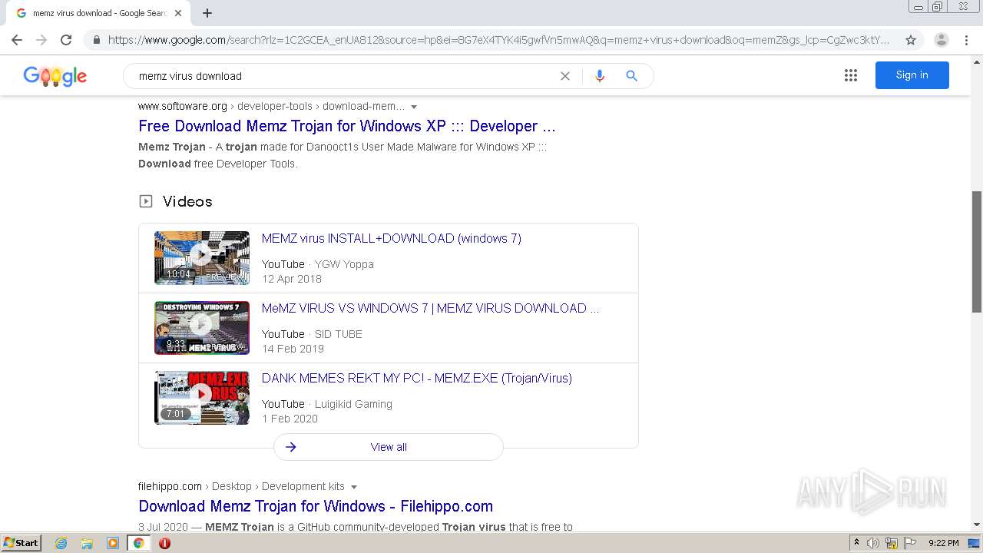Close the memz virus download tab

pos(178,13)
